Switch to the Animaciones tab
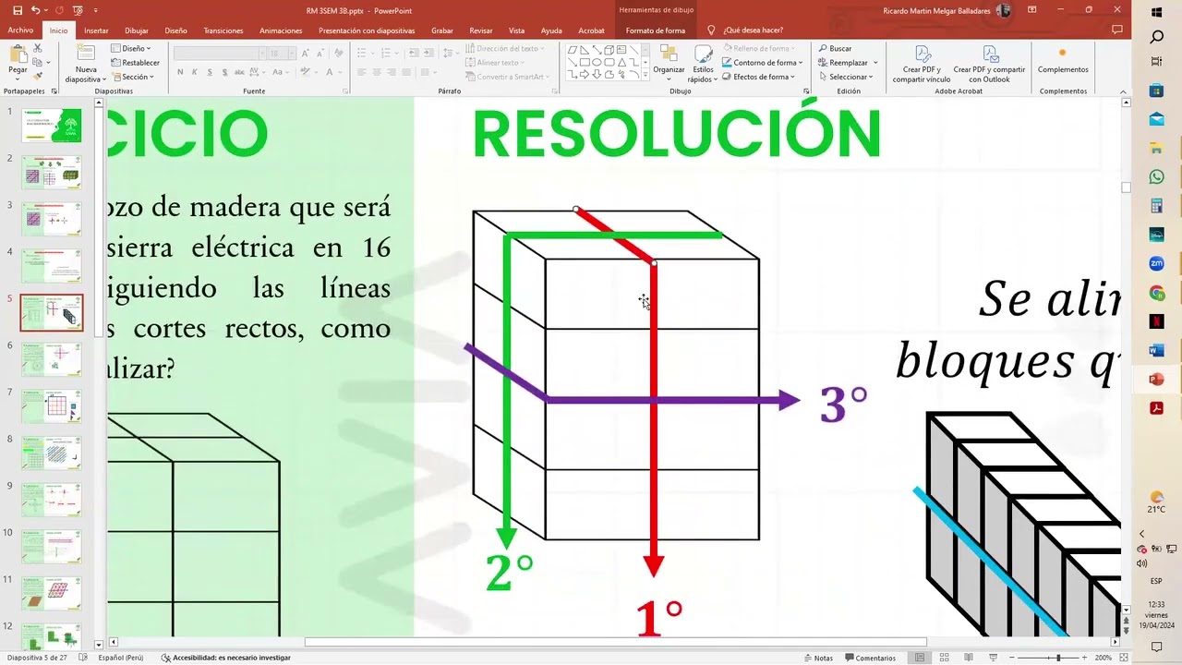Screen dimensions: 1182x665 point(281,30)
